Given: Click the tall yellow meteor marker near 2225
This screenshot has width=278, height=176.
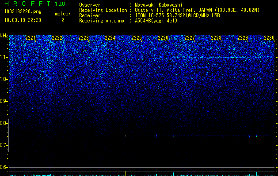Looking at the screenshot, I should (x=126, y=173).
